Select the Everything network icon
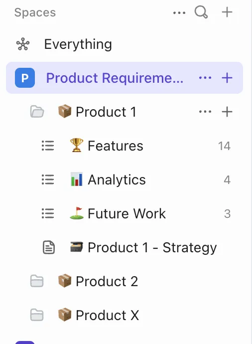 coord(23,44)
